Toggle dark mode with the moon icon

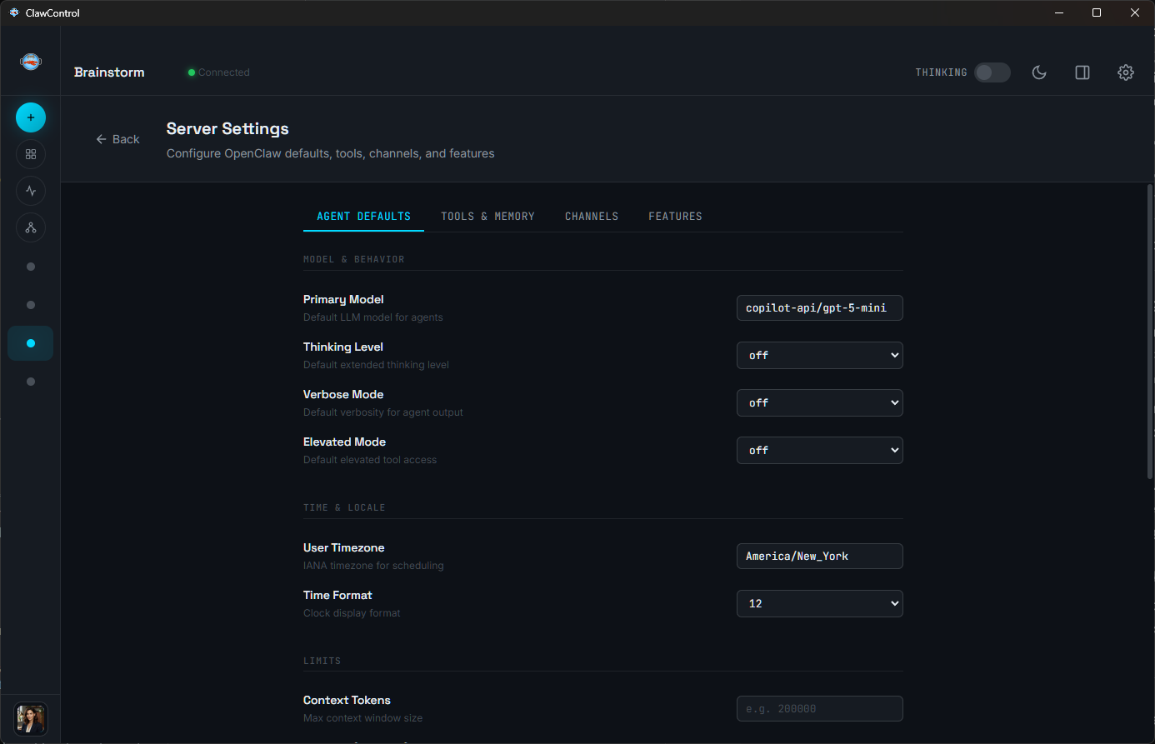(x=1039, y=72)
